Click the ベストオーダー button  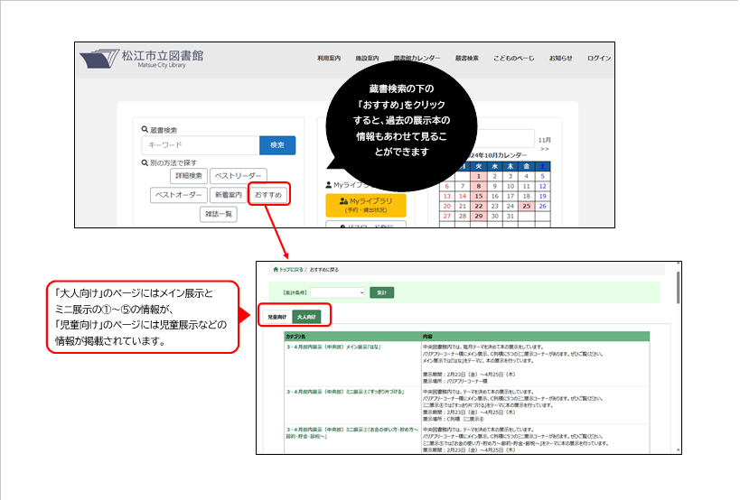tap(178, 195)
